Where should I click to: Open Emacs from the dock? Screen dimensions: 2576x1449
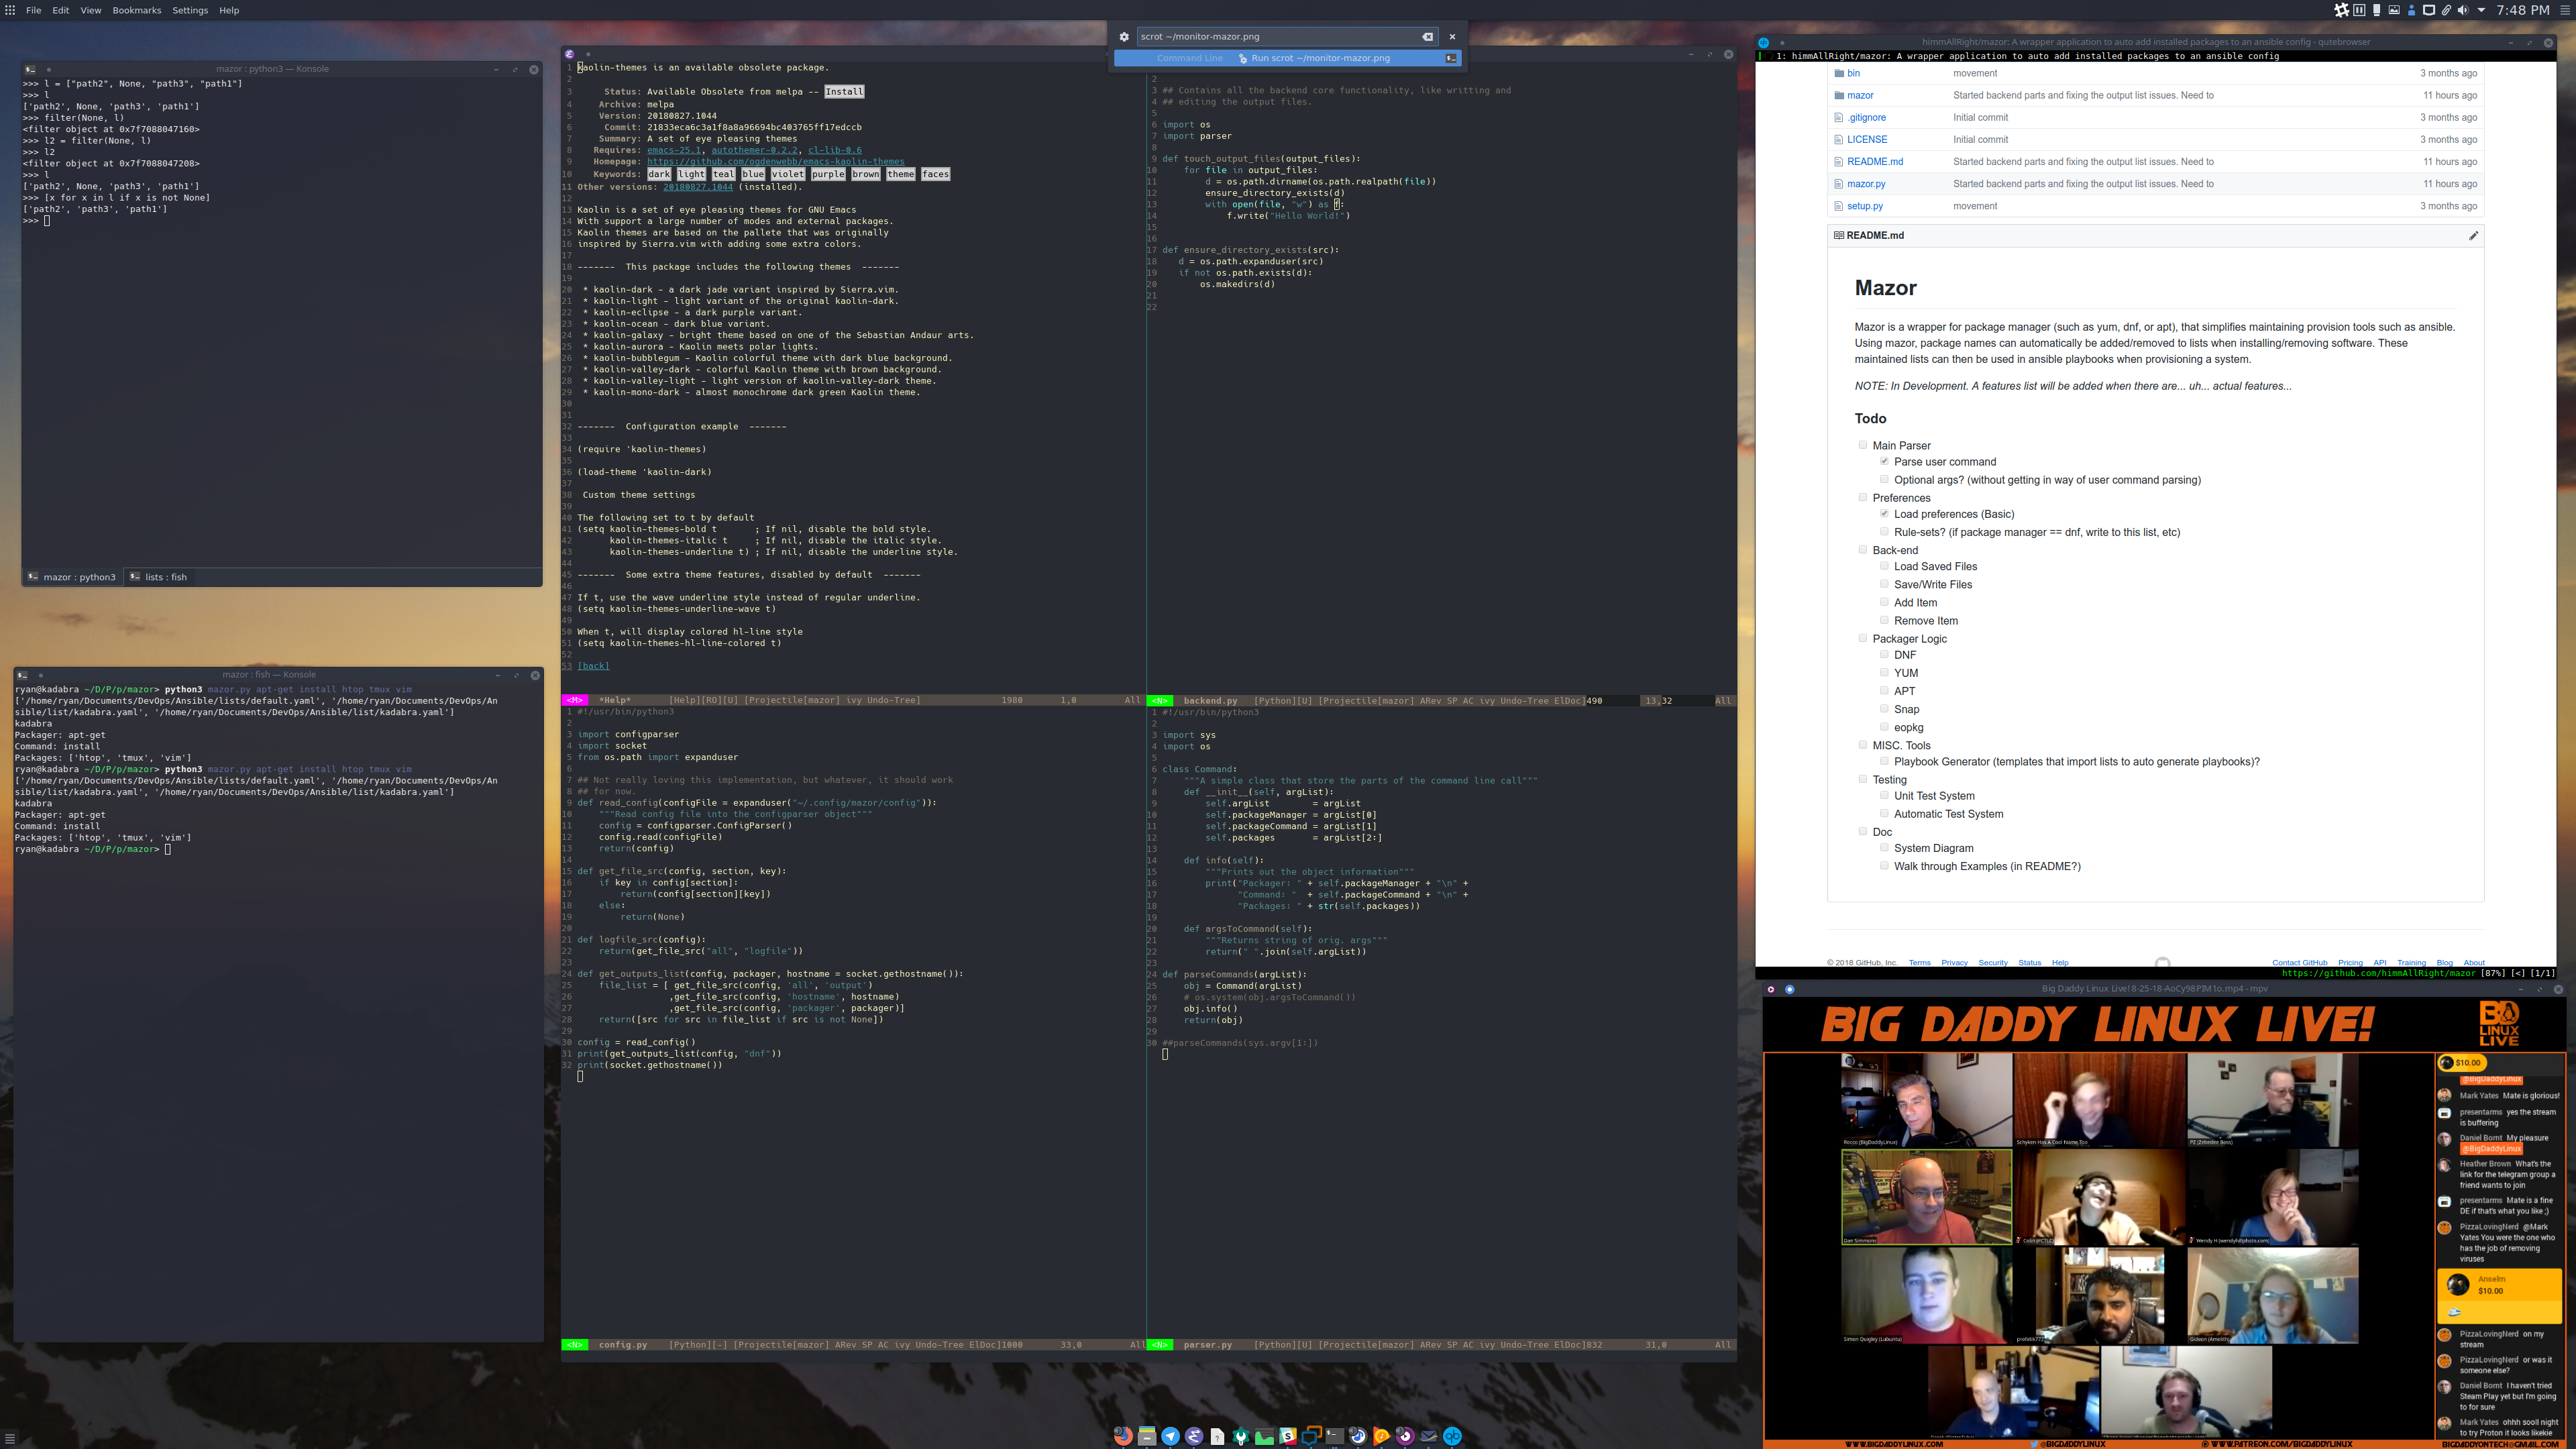coord(1194,1436)
